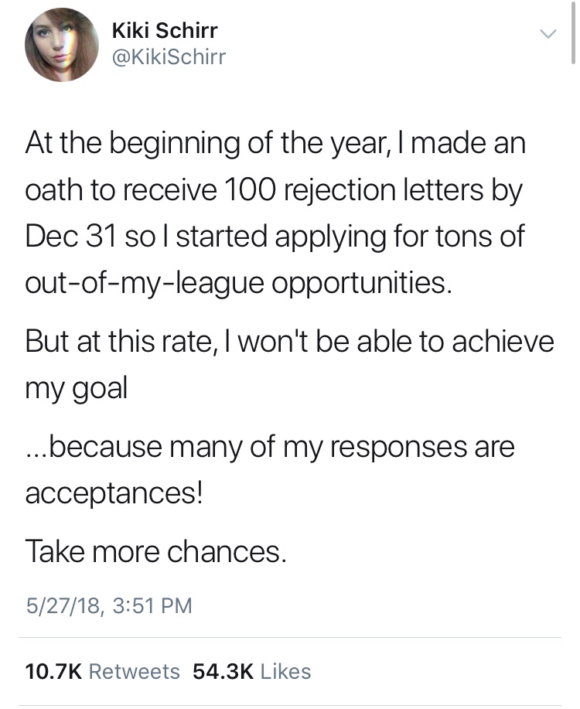Click the 5/27/18, 3:51 PM timestamp
This screenshot has width=580, height=709.
(x=108, y=605)
